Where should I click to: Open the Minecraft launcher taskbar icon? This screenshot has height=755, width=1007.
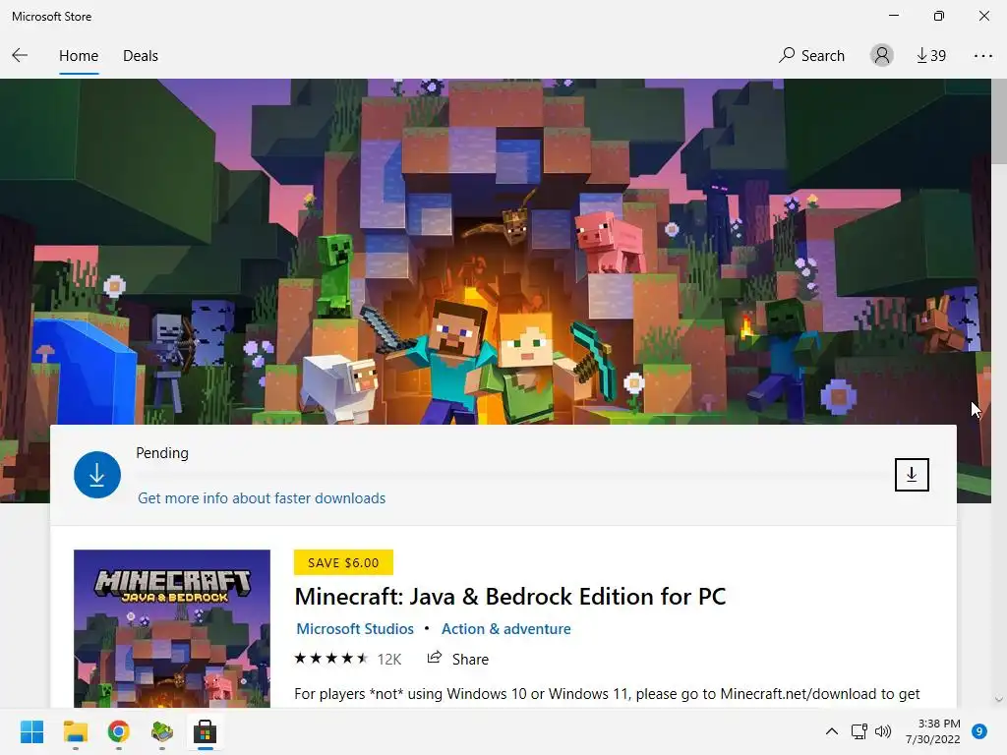[x=162, y=731]
